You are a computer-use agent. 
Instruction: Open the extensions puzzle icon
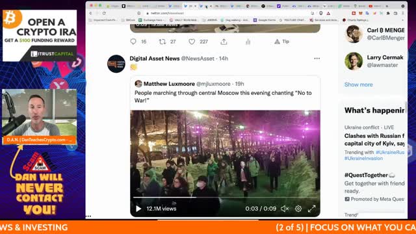(x=388, y=13)
